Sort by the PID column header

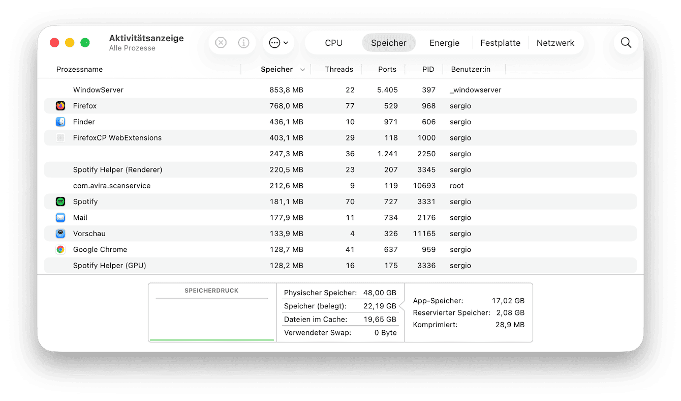(x=428, y=69)
